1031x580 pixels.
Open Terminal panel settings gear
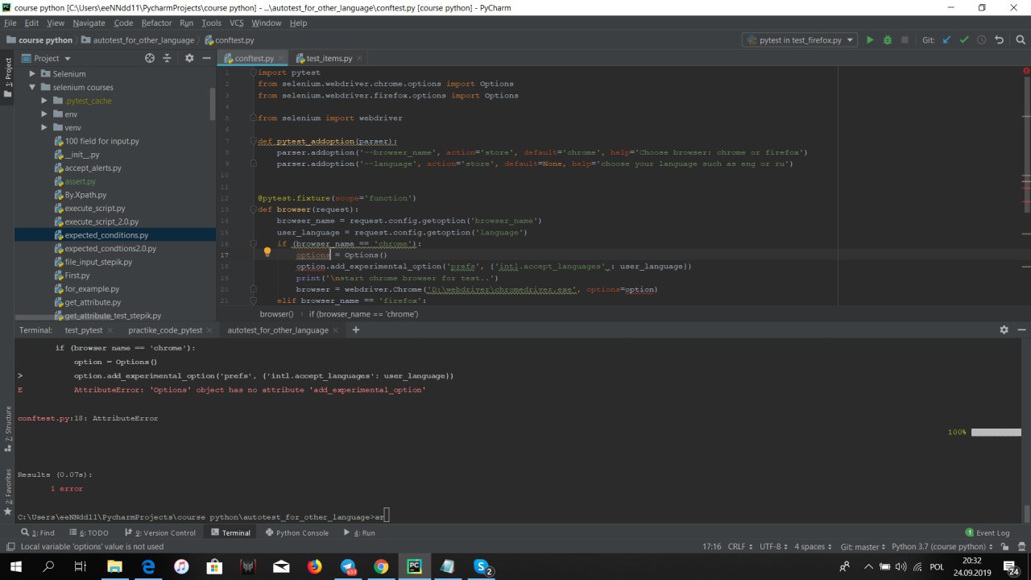1004,329
